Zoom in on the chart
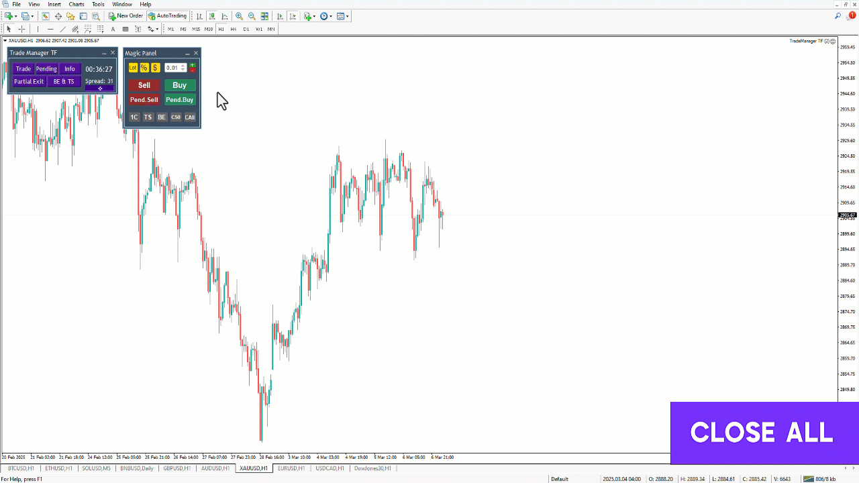Image resolution: width=859 pixels, height=483 pixels. coord(238,16)
